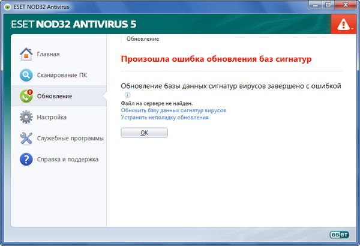The width and height of the screenshot is (360, 246).
Task: Click the Служебные программы tools icon
Action: tap(26, 138)
